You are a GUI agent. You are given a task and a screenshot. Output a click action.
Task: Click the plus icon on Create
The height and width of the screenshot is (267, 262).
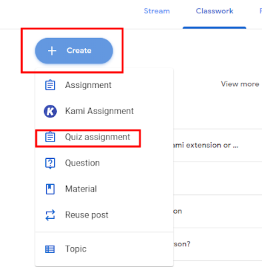coord(52,51)
